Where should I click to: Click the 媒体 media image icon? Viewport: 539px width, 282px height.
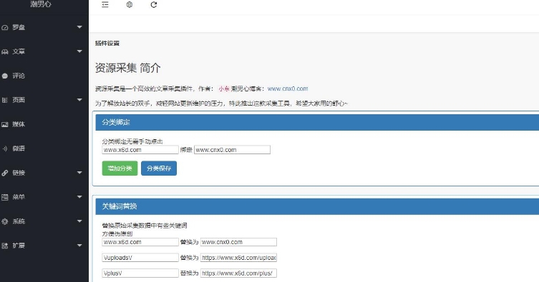(x=5, y=124)
